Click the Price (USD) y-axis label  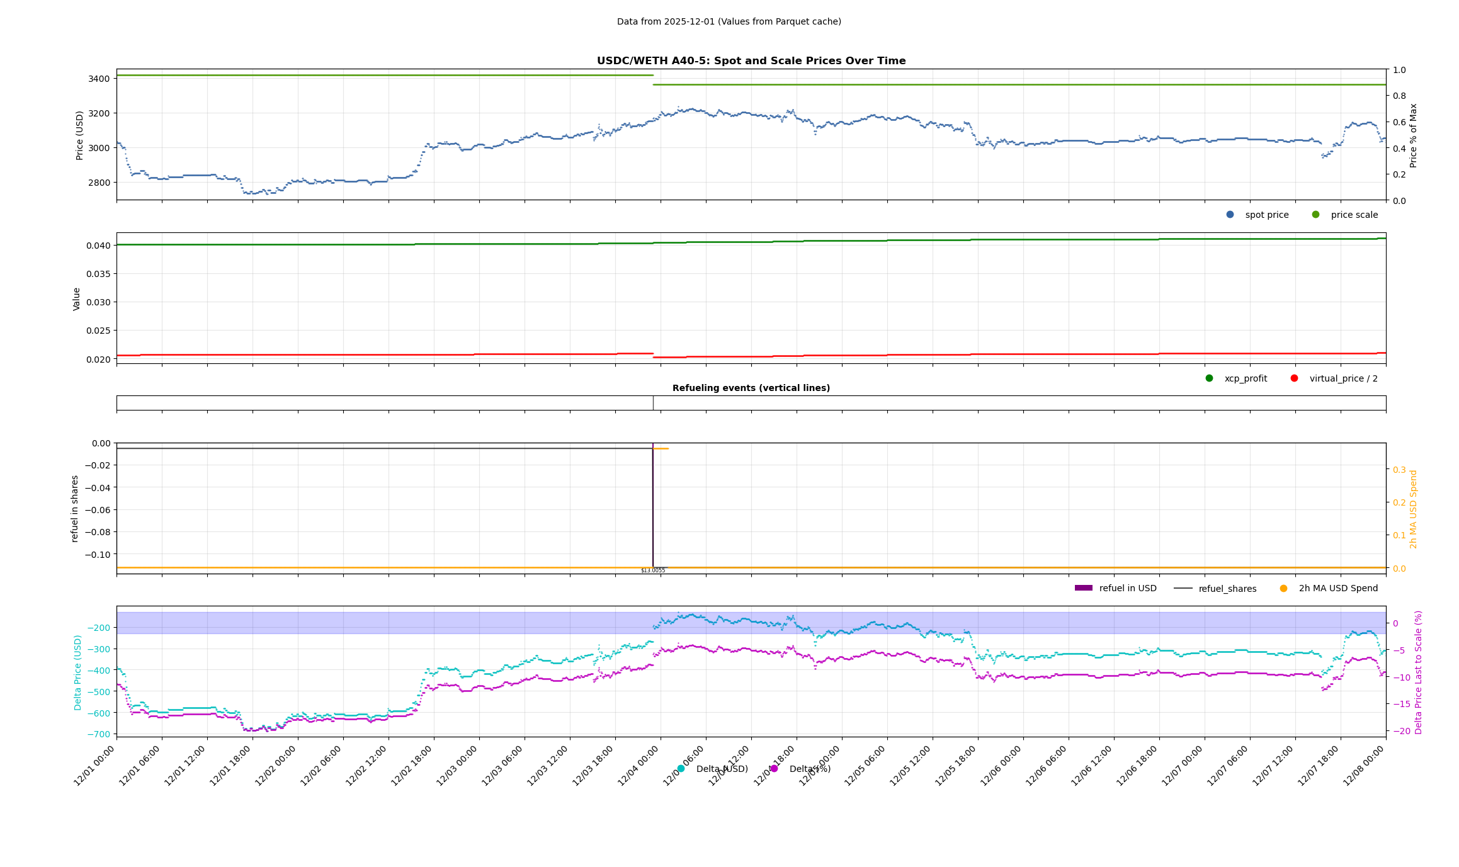79,135
